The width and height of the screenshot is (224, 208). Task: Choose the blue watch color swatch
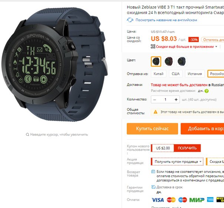(x=182, y=61)
